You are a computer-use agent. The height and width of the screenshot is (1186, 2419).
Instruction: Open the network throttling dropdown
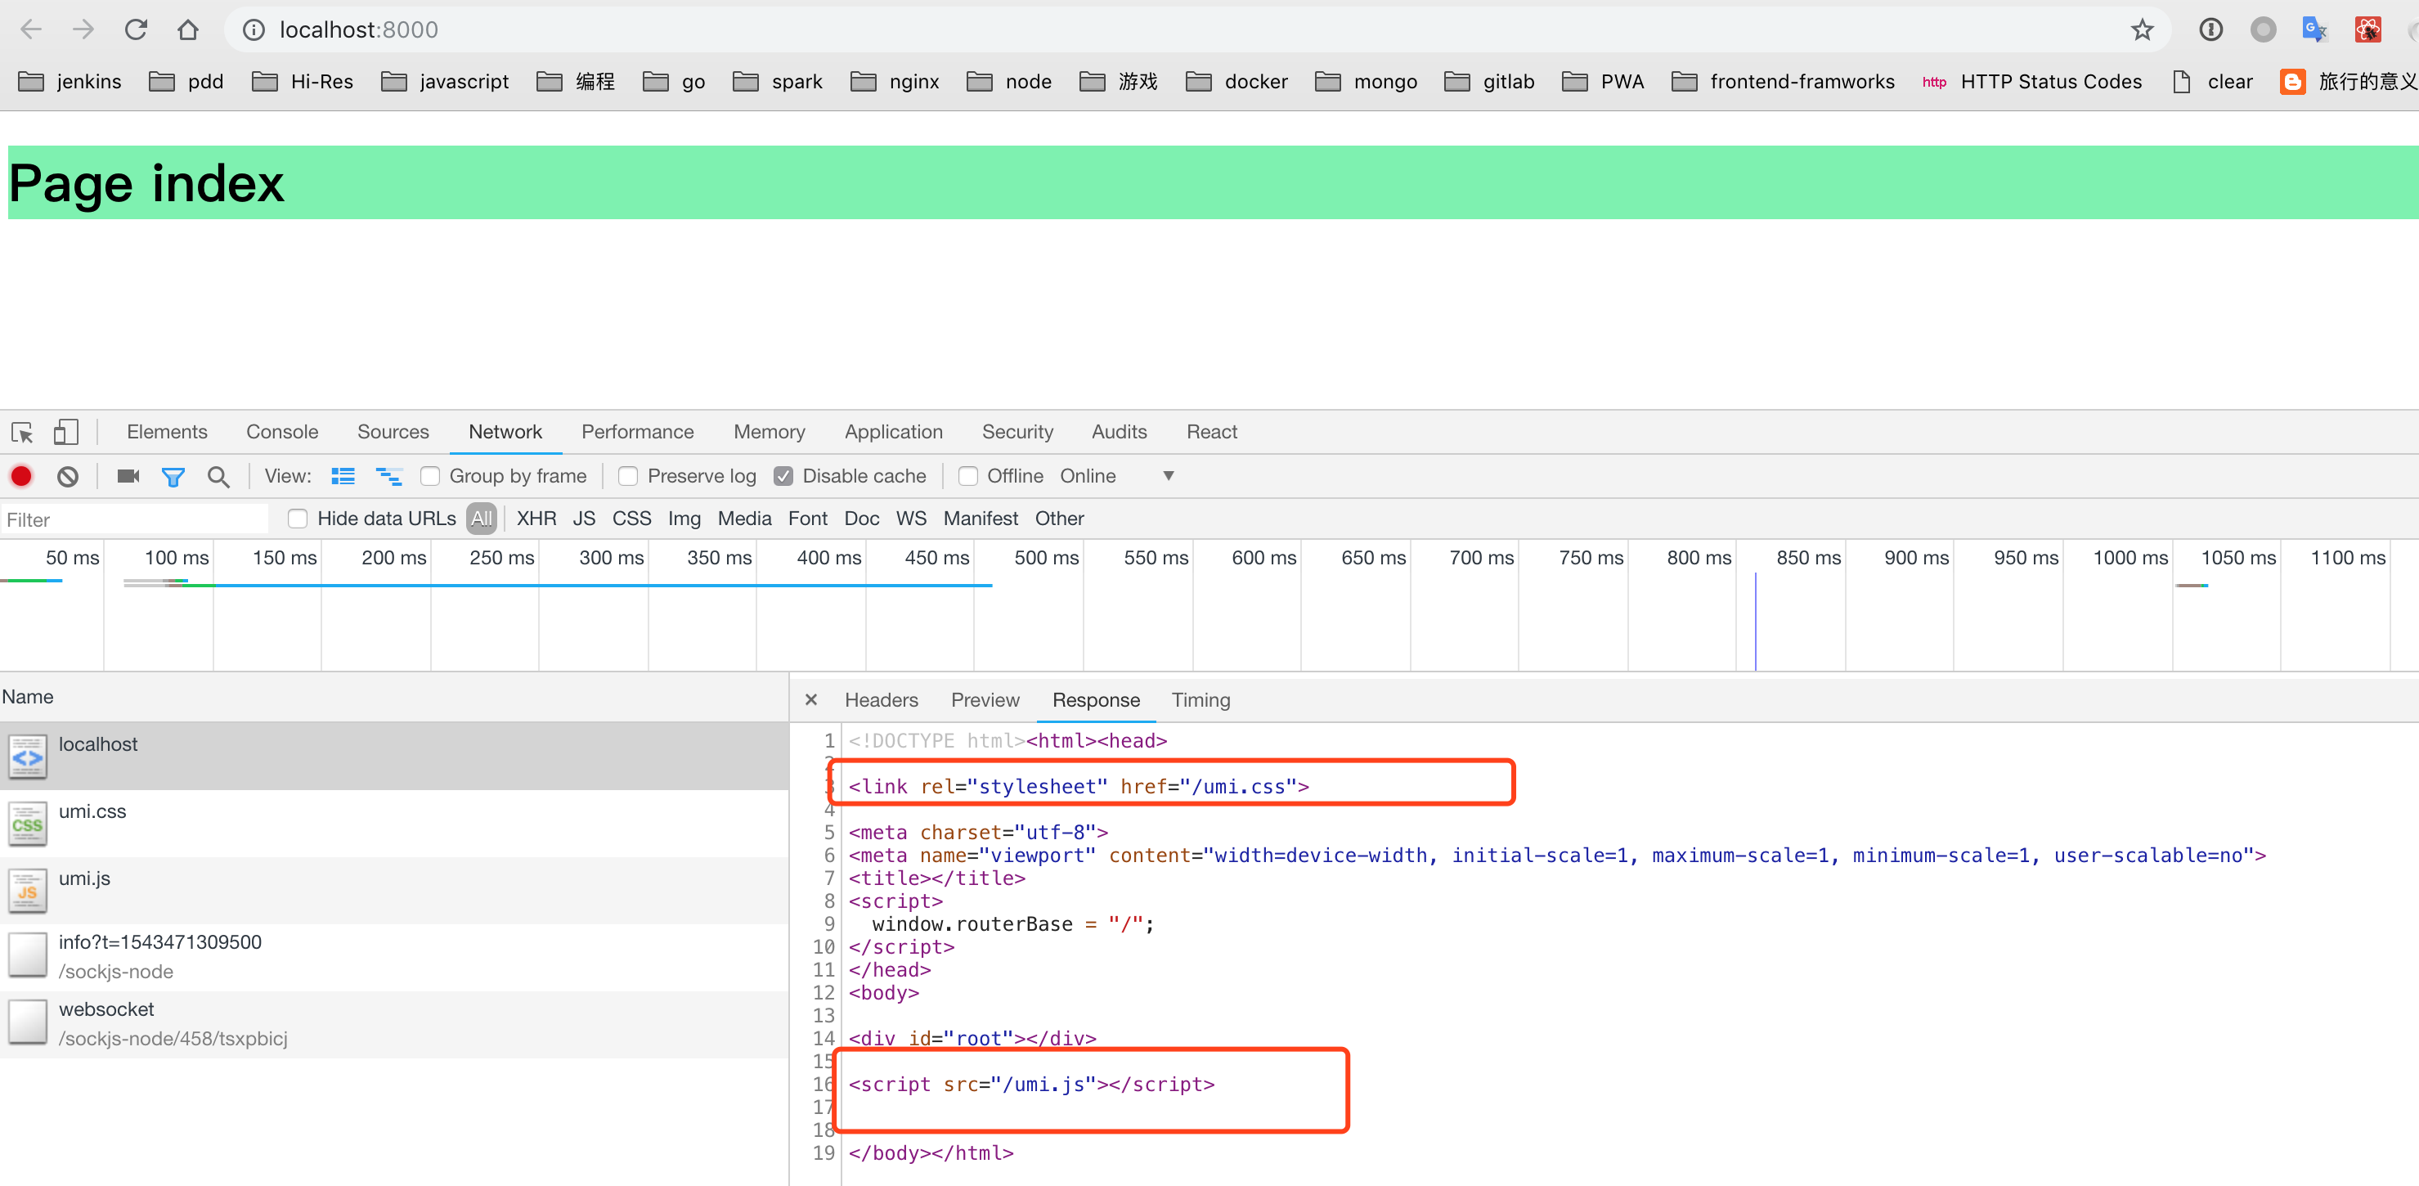pyautogui.click(x=1168, y=476)
